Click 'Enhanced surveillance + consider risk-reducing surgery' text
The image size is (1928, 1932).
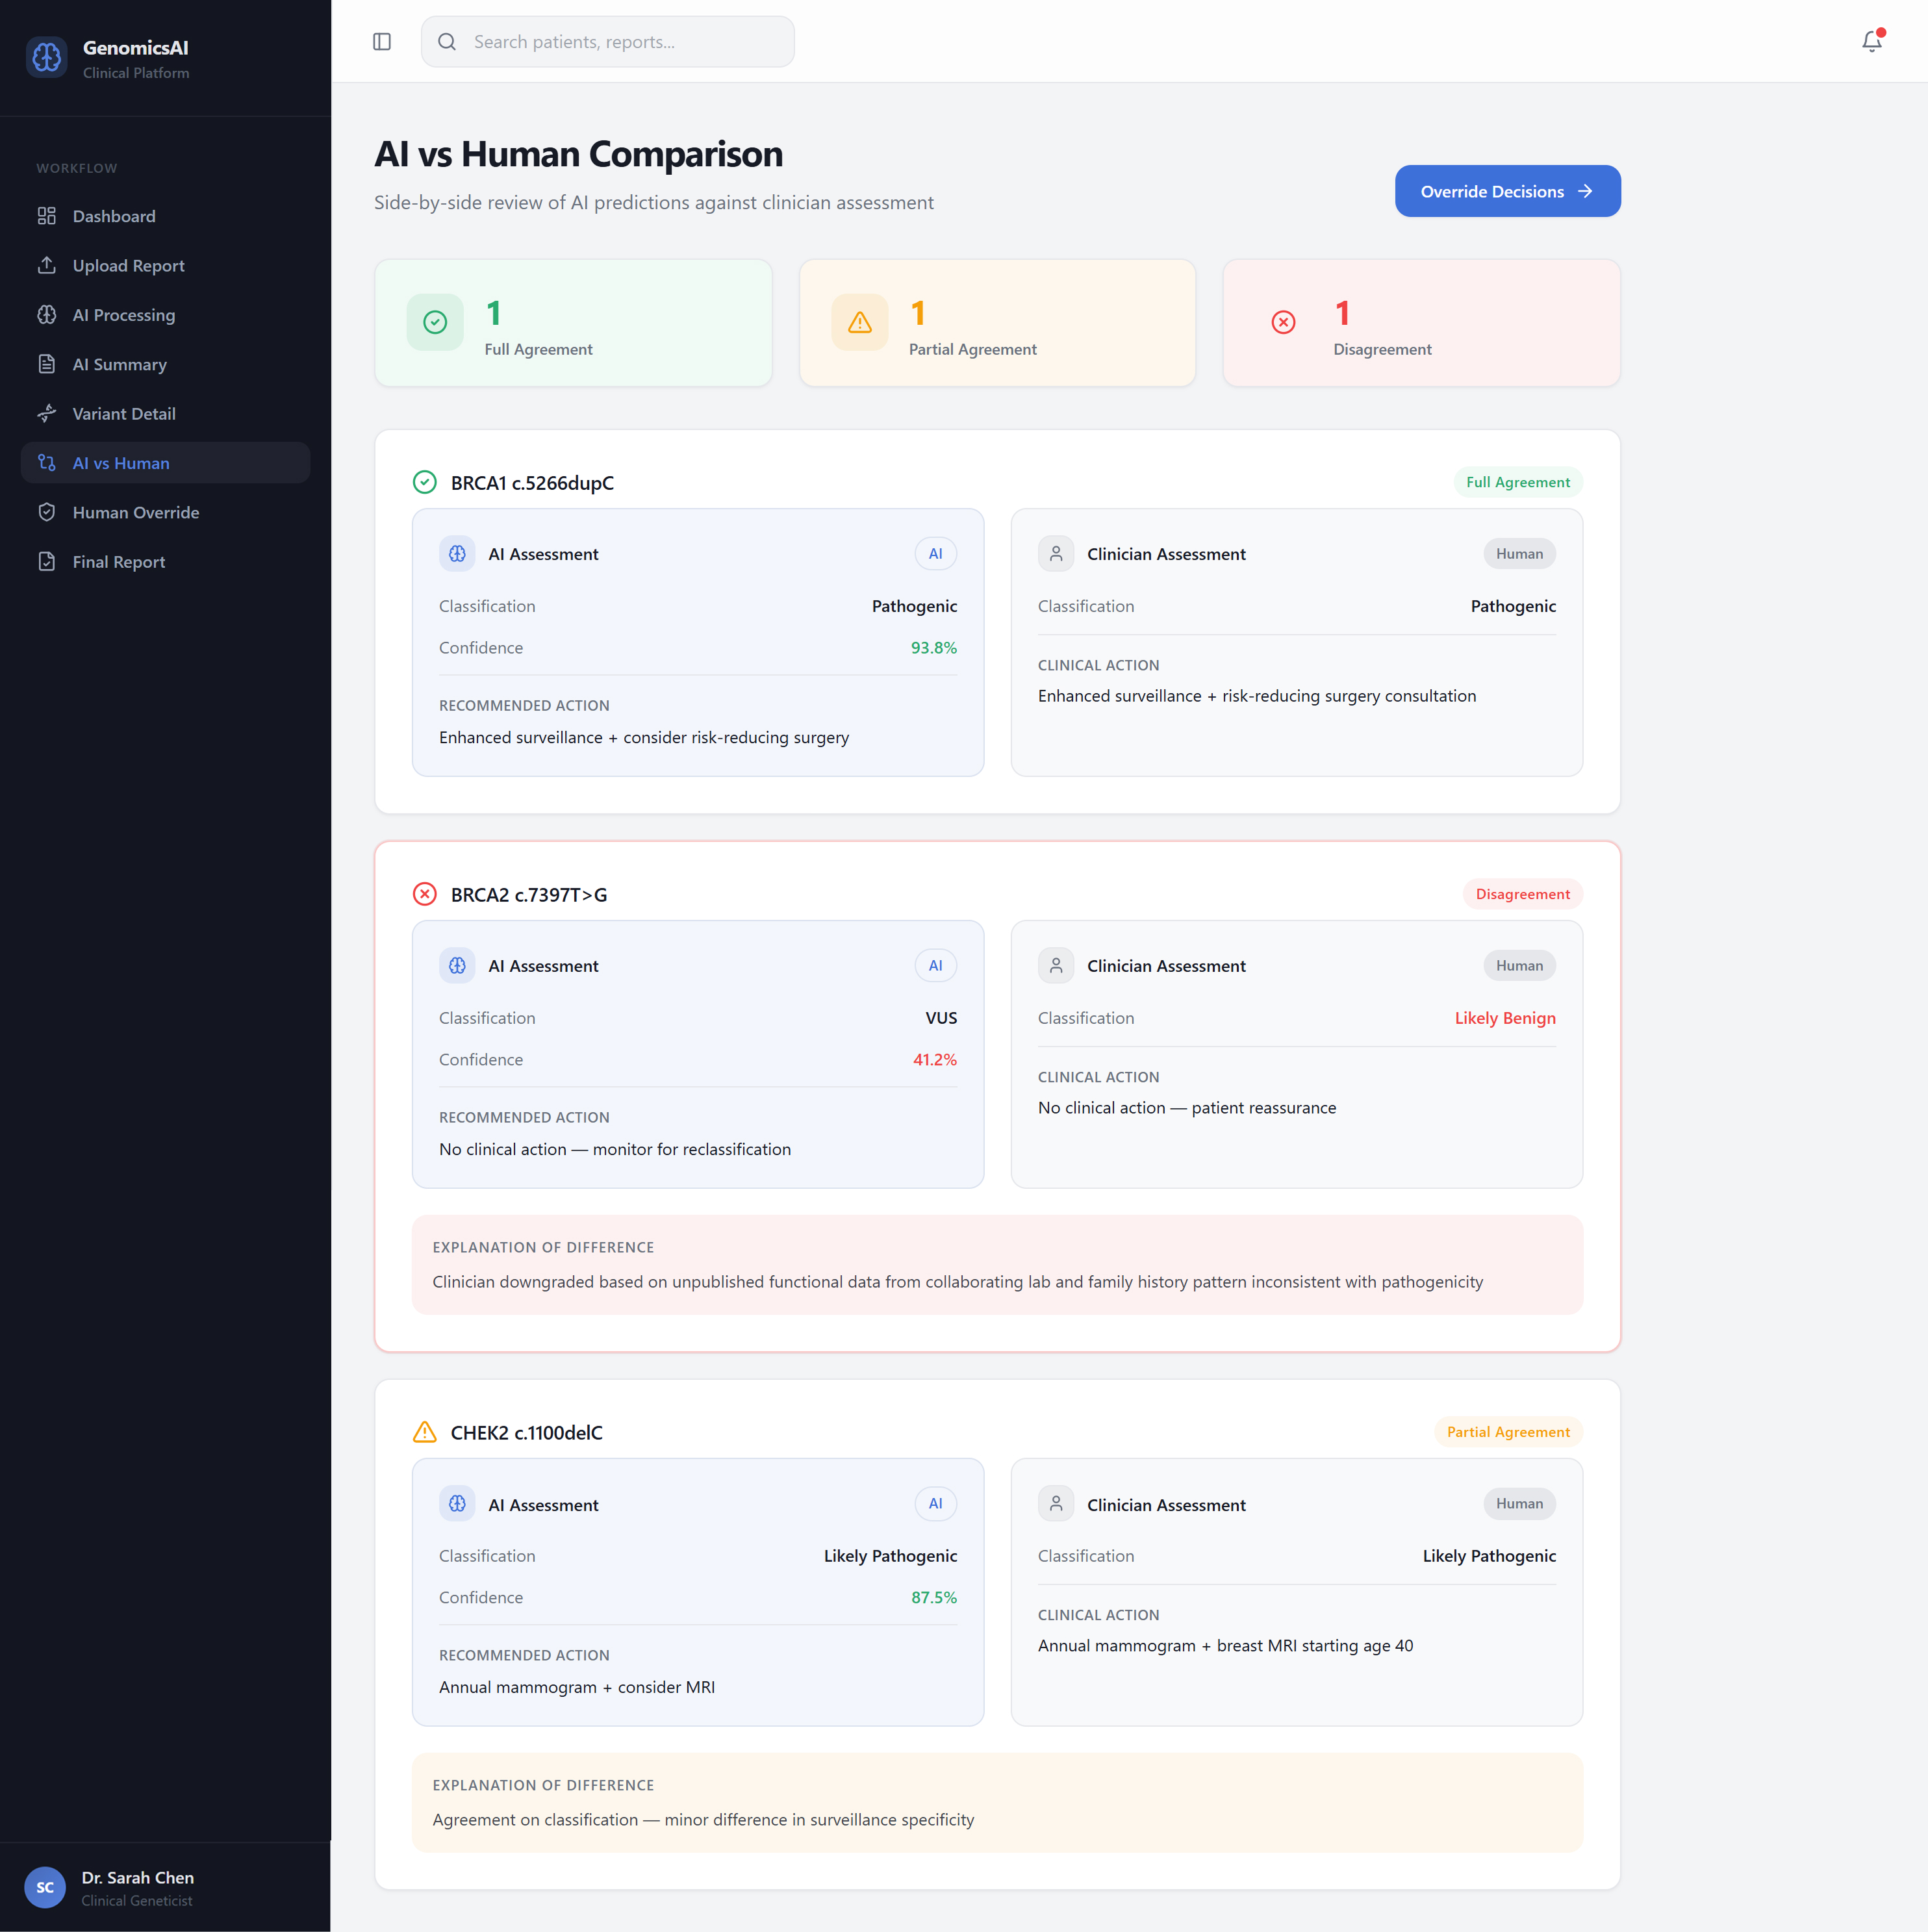click(x=644, y=737)
